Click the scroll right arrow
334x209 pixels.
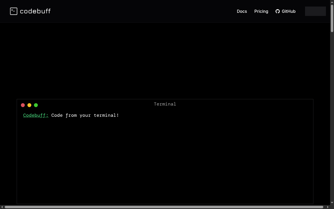click(328, 207)
